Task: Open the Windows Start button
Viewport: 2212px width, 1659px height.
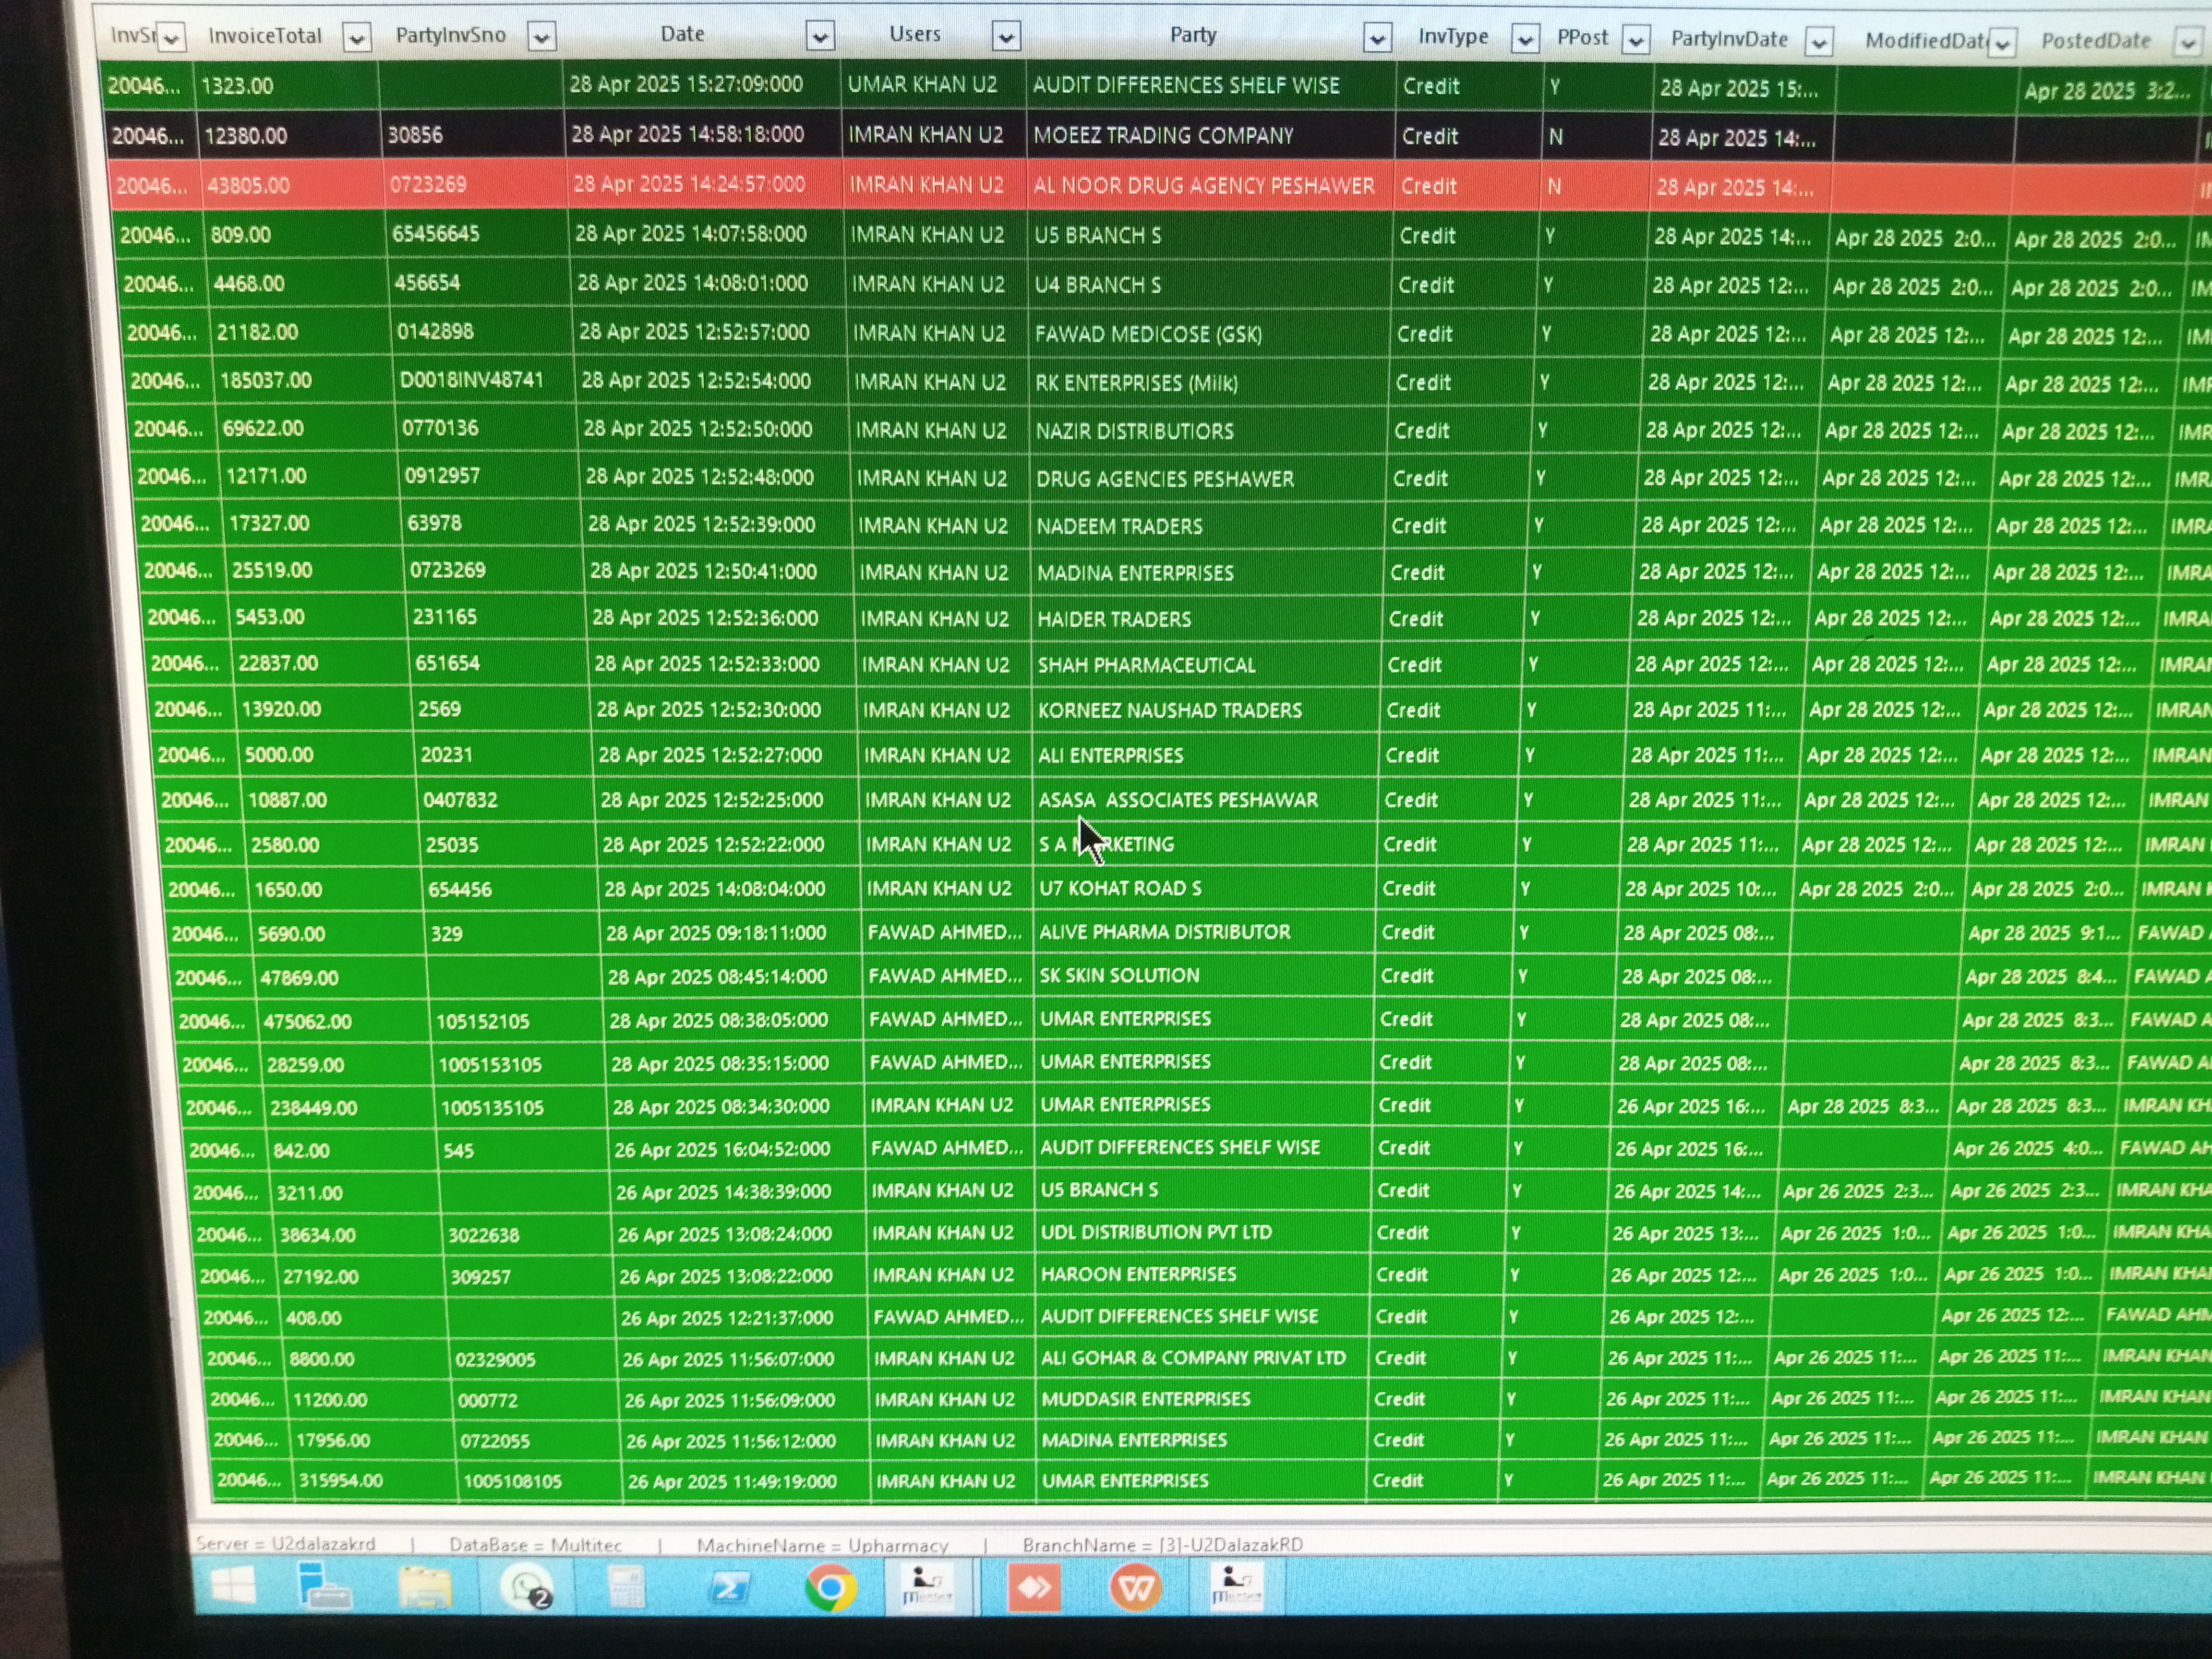Action: (x=233, y=1587)
